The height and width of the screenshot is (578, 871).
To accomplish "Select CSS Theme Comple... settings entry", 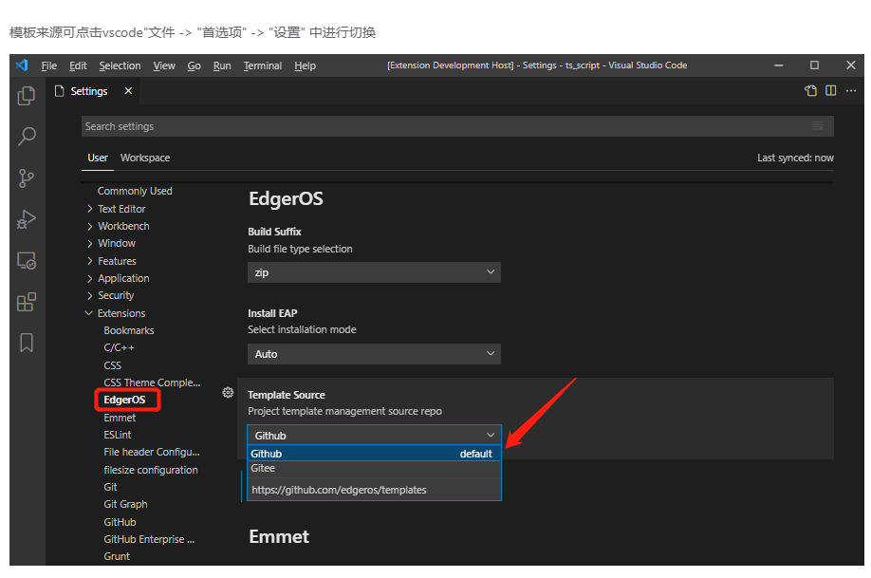I will [152, 382].
